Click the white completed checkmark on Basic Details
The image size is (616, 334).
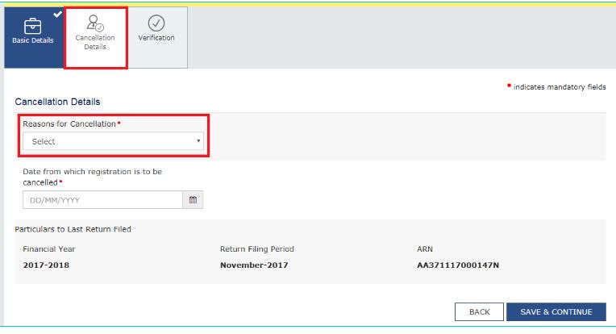[57, 13]
